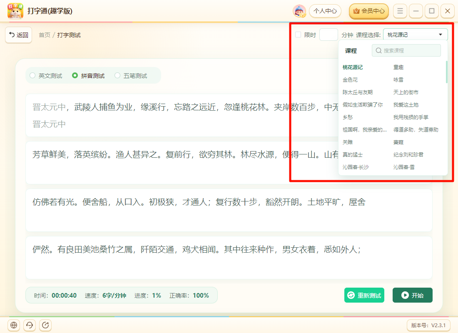The height and width of the screenshot is (333, 458).
Task: Choose course 沁园春·雪
Action: click(404, 167)
